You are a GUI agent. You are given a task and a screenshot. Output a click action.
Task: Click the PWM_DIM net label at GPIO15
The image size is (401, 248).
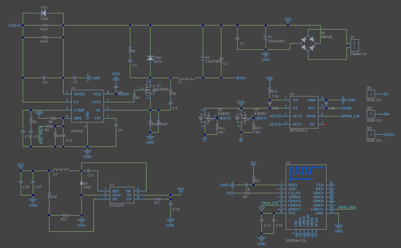tap(347, 207)
